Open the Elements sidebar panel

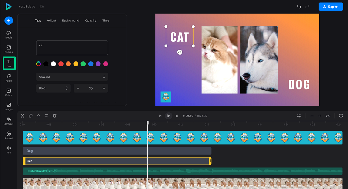pyautogui.click(x=9, y=121)
